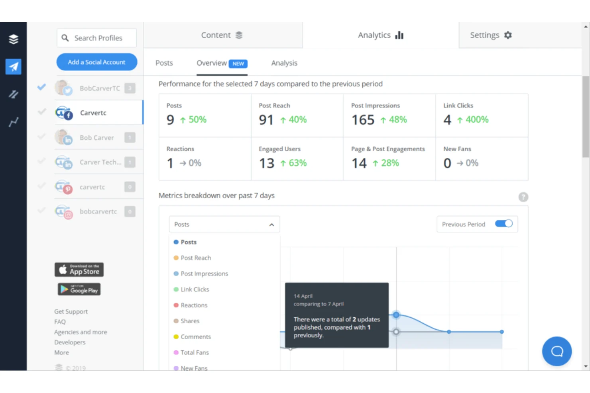Open the Get Support link
The width and height of the screenshot is (590, 393).
pyautogui.click(x=71, y=311)
